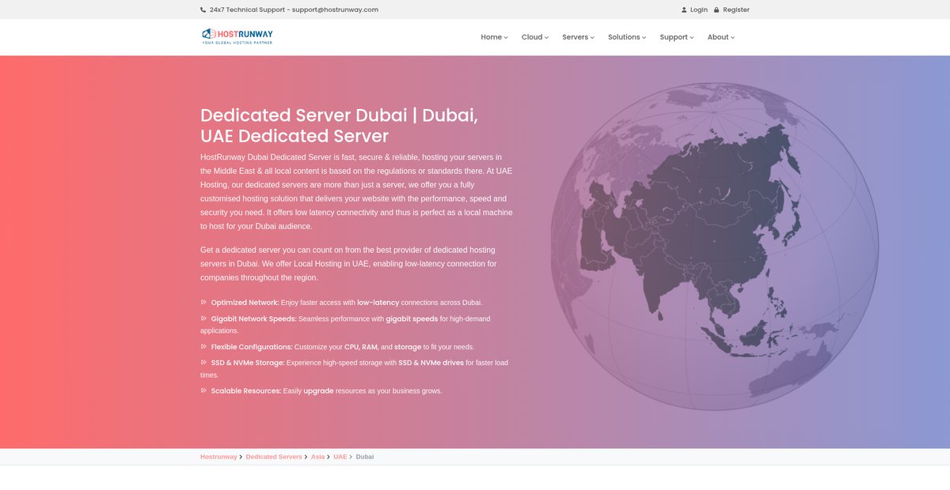Image resolution: width=950 pixels, height=490 pixels.
Task: Open the Home menu
Action: (494, 37)
